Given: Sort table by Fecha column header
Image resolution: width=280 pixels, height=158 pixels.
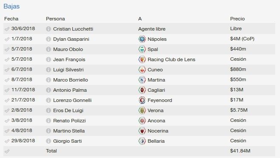Looking at the screenshot, I should coord(11,19).
